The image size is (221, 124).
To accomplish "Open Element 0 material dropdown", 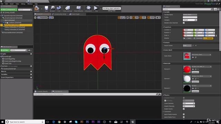I will click(201, 66).
